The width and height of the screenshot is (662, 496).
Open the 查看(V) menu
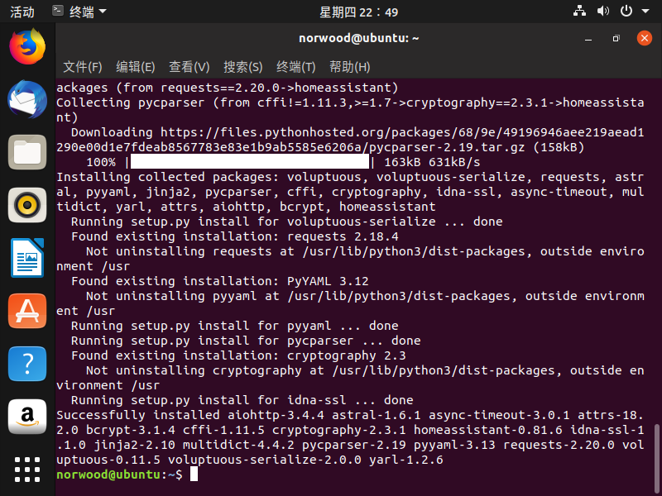189,67
